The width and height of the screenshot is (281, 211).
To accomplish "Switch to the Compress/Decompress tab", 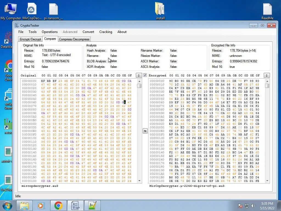I will [x=74, y=39].
